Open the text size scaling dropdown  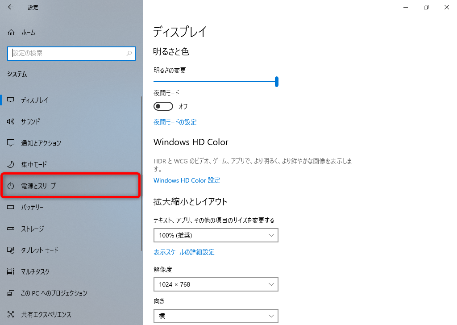(216, 235)
